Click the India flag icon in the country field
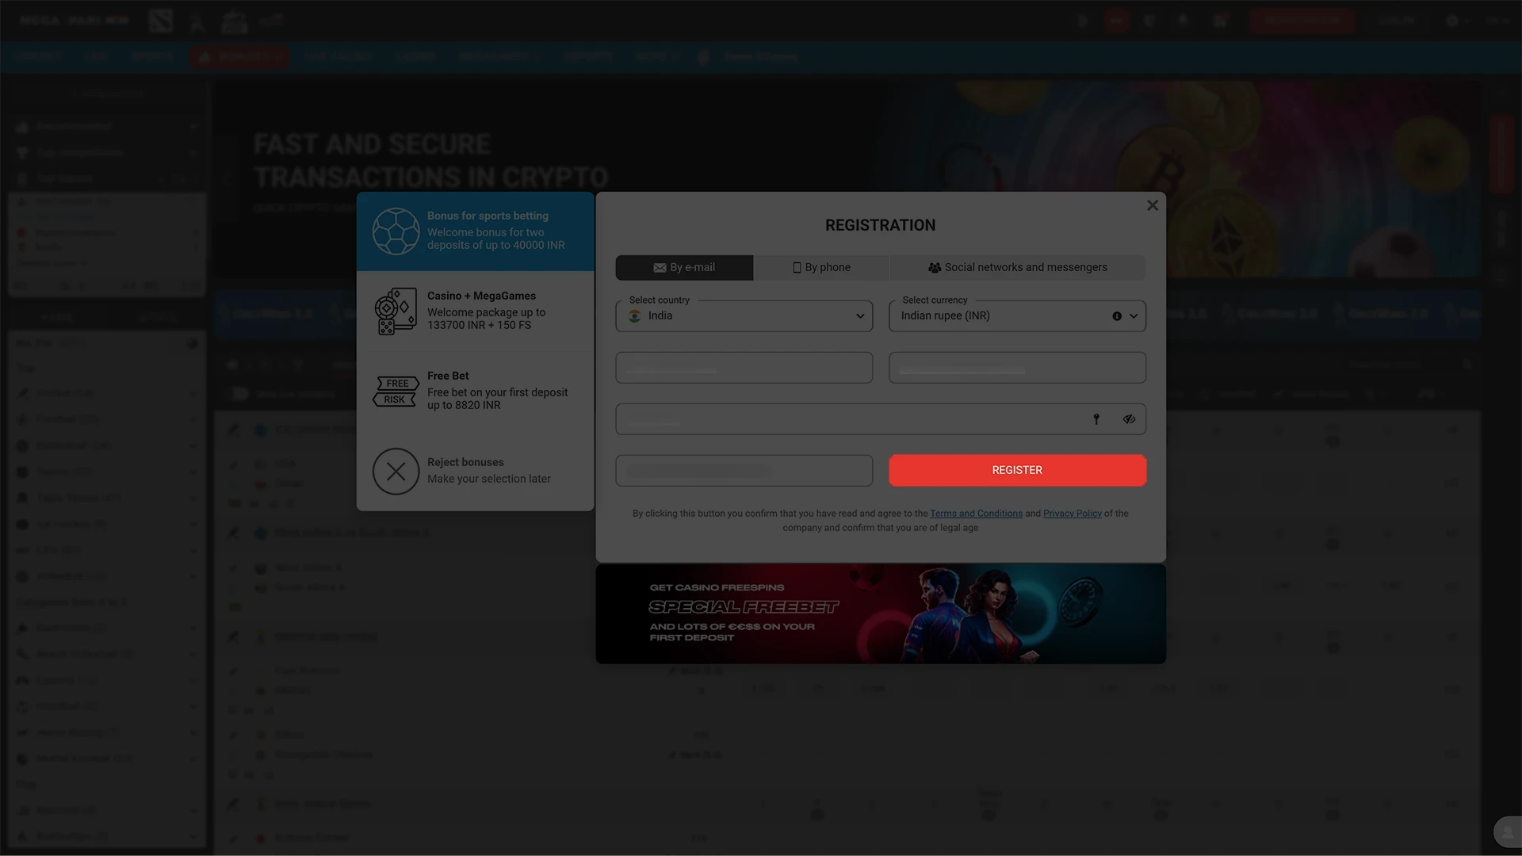The width and height of the screenshot is (1522, 856). [634, 315]
